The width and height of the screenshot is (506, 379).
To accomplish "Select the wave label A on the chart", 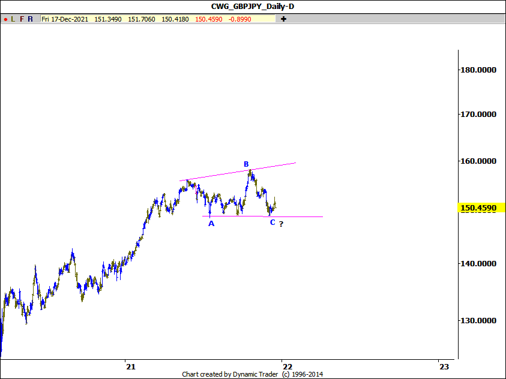I will pos(211,223).
